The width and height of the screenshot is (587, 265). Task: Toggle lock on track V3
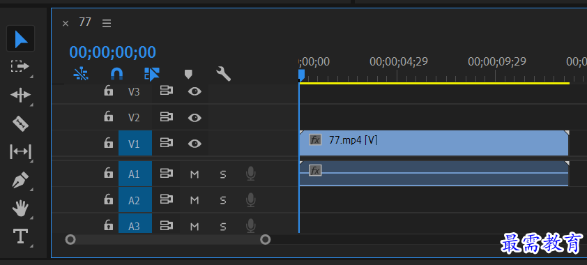109,91
